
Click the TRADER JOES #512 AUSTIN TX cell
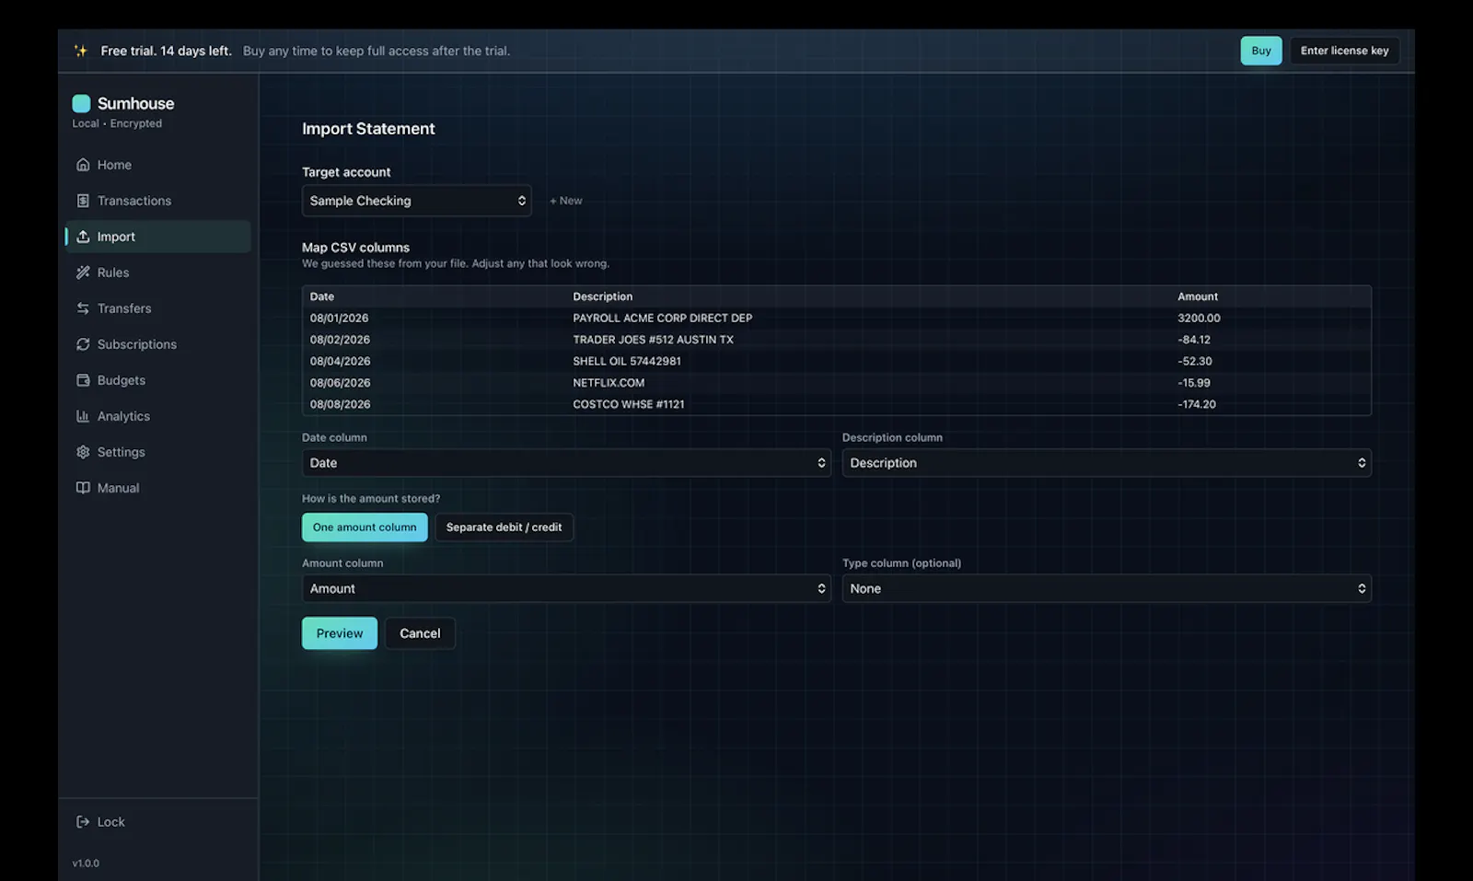click(654, 340)
